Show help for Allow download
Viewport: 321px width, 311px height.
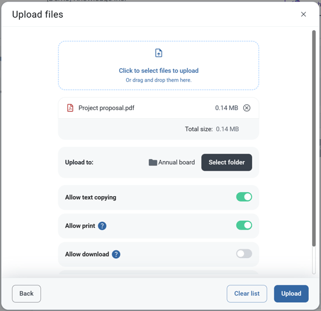coord(116,254)
